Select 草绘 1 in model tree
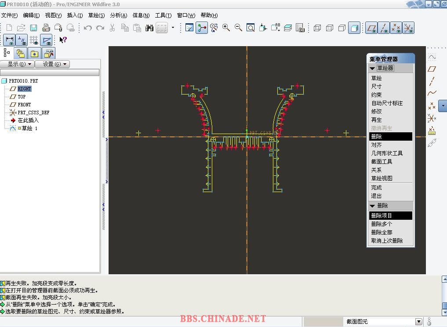 [x=28, y=128]
